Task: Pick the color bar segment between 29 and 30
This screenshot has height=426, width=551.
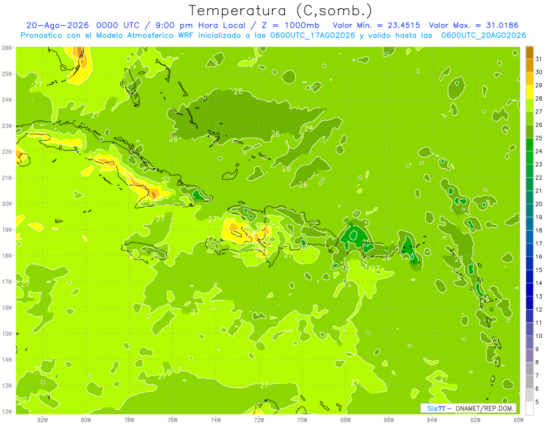Action: (529, 79)
